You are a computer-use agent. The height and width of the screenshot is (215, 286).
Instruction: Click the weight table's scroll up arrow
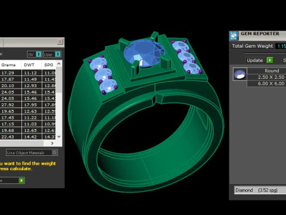point(59,64)
